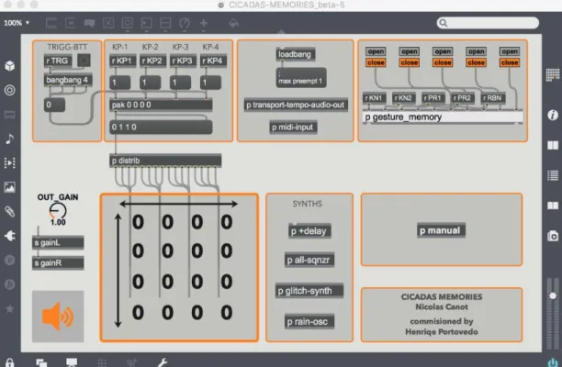Open the plug-ins browser icon
This screenshot has width=562, height=367.
click(x=10, y=236)
